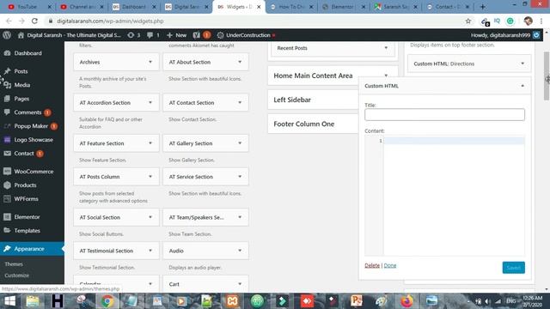Open a new browser tab

coord(482,7)
